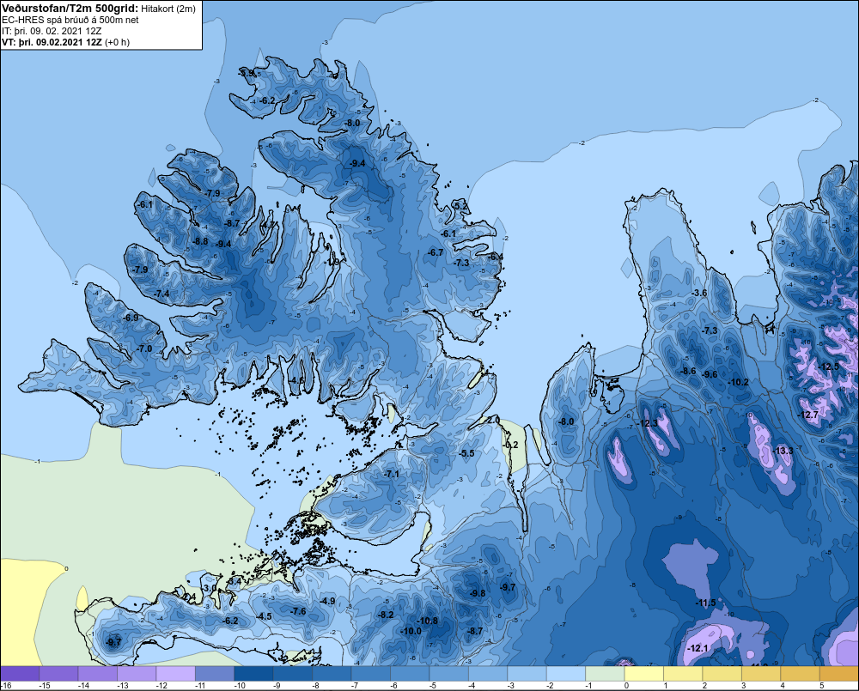
Task: Select the -12.7 temperature value
Action: [x=808, y=415]
